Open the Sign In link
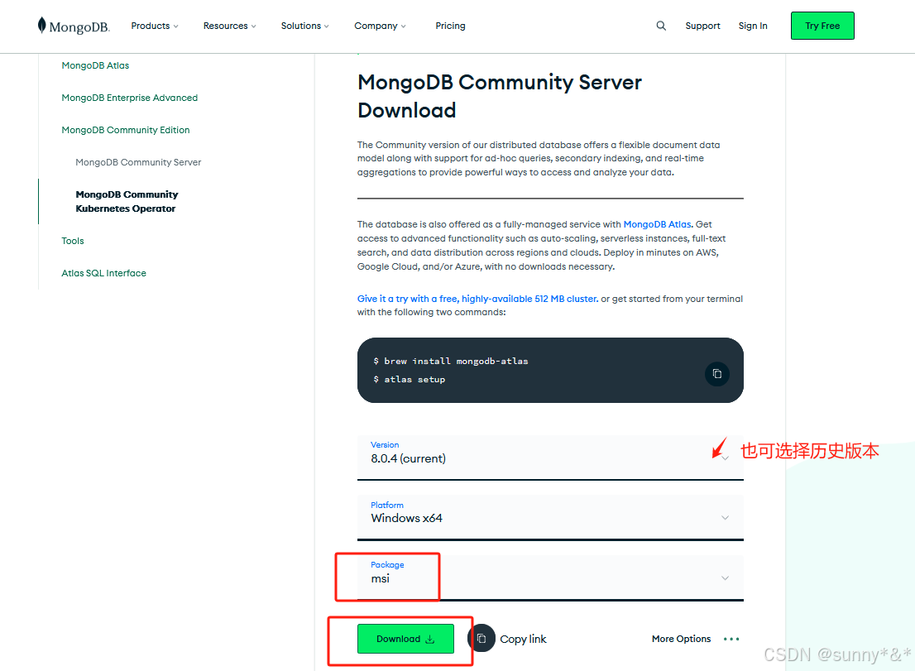Viewport: 915px width, 671px height. click(x=752, y=26)
